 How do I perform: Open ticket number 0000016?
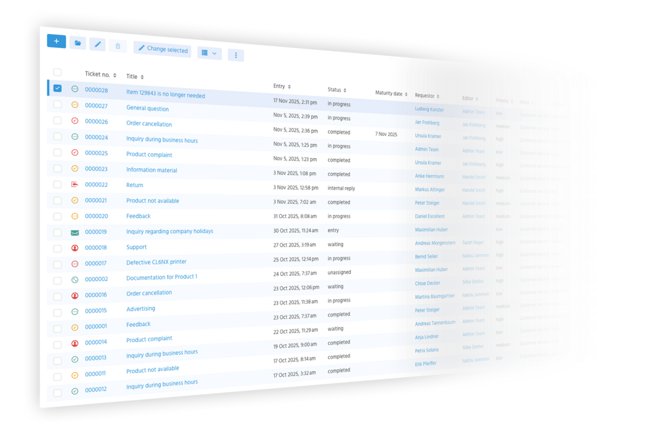96,294
